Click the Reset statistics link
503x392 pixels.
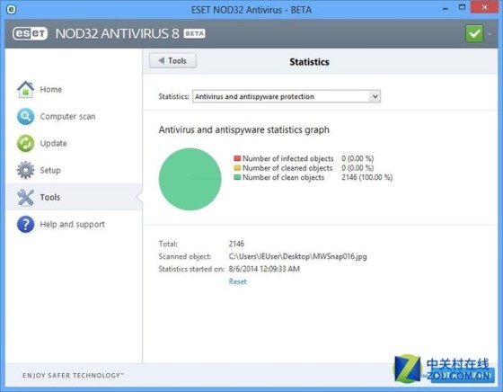[238, 281]
